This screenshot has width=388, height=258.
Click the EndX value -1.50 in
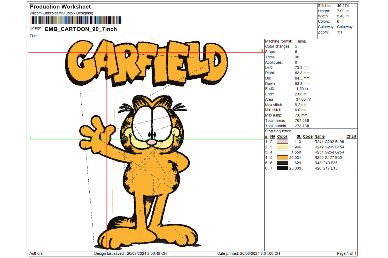[301, 89]
